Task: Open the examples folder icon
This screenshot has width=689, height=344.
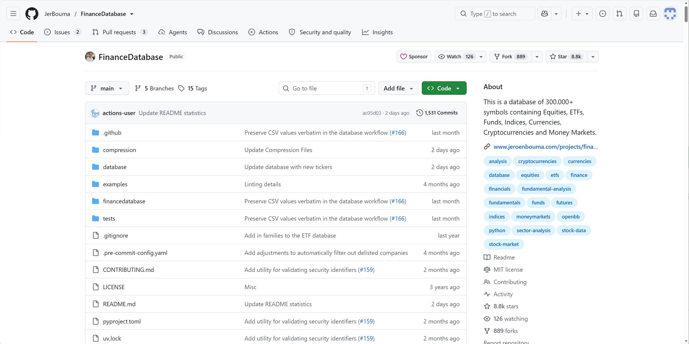Action: pyautogui.click(x=95, y=184)
